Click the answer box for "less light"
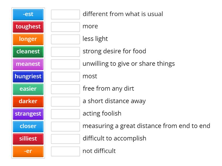222x166 pixels. tap(65, 39)
